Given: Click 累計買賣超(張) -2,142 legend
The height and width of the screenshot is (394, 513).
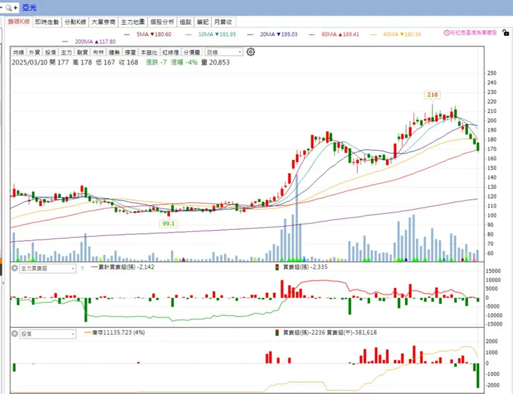Looking at the screenshot, I should pyautogui.click(x=123, y=267).
